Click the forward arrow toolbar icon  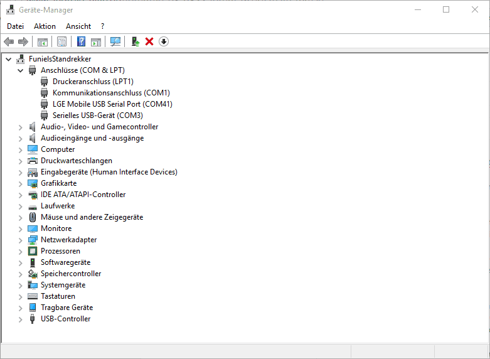click(23, 41)
